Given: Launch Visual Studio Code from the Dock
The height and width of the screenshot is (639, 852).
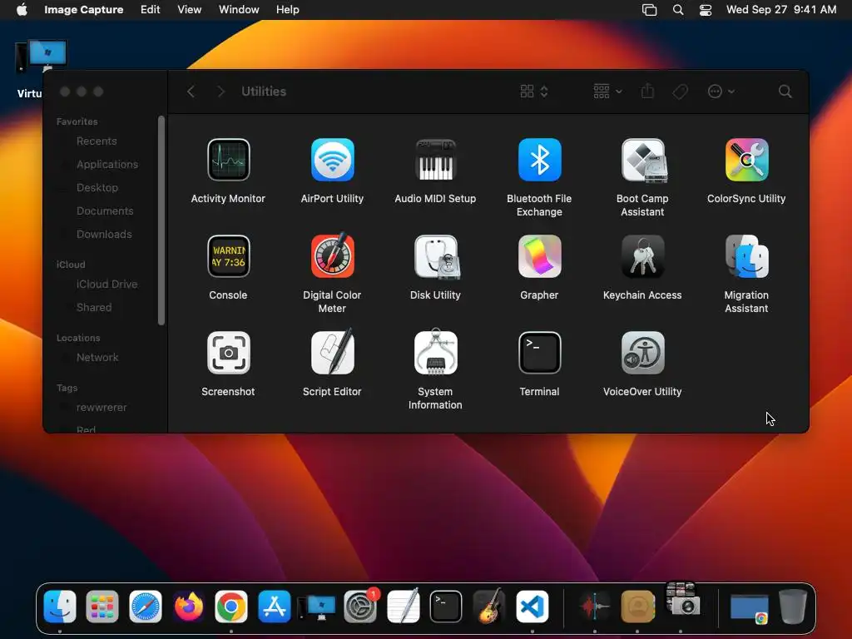Looking at the screenshot, I should [x=532, y=606].
